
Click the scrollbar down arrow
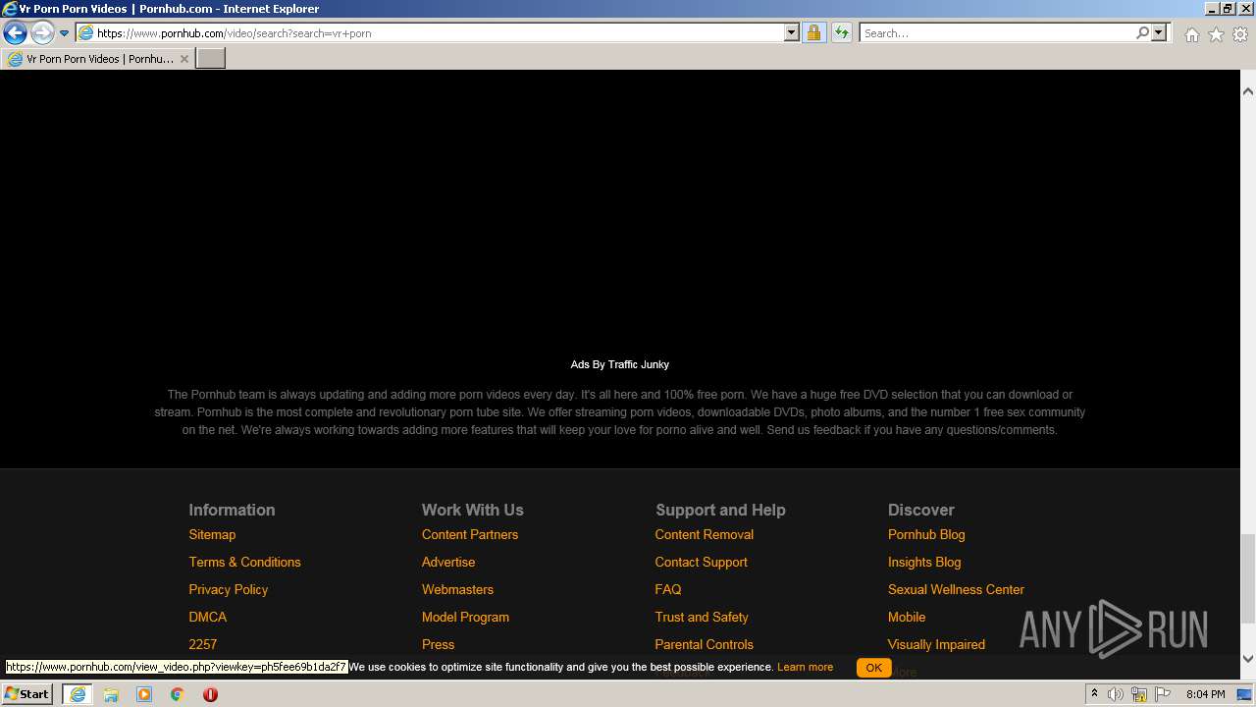[1248, 658]
